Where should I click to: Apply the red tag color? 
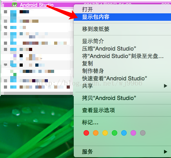pos(86,133)
